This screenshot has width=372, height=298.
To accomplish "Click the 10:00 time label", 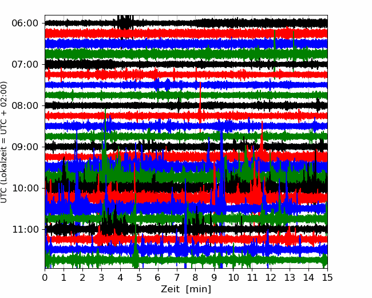I will 25,188.
